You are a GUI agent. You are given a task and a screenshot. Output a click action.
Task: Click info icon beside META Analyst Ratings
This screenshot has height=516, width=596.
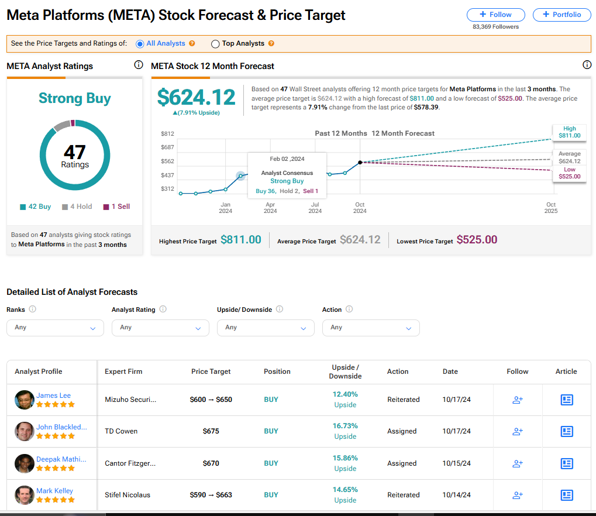point(139,65)
